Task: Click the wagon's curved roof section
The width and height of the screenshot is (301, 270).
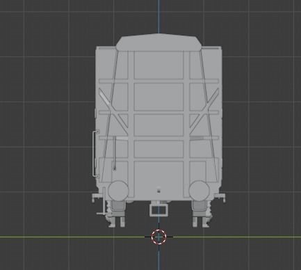Action: click(158, 42)
